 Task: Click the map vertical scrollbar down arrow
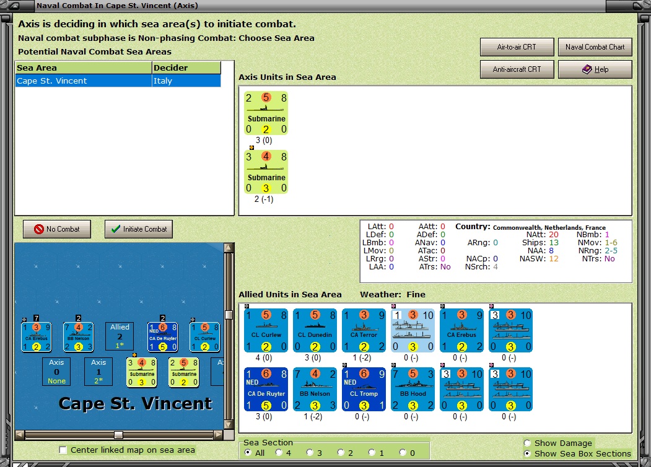(229, 424)
